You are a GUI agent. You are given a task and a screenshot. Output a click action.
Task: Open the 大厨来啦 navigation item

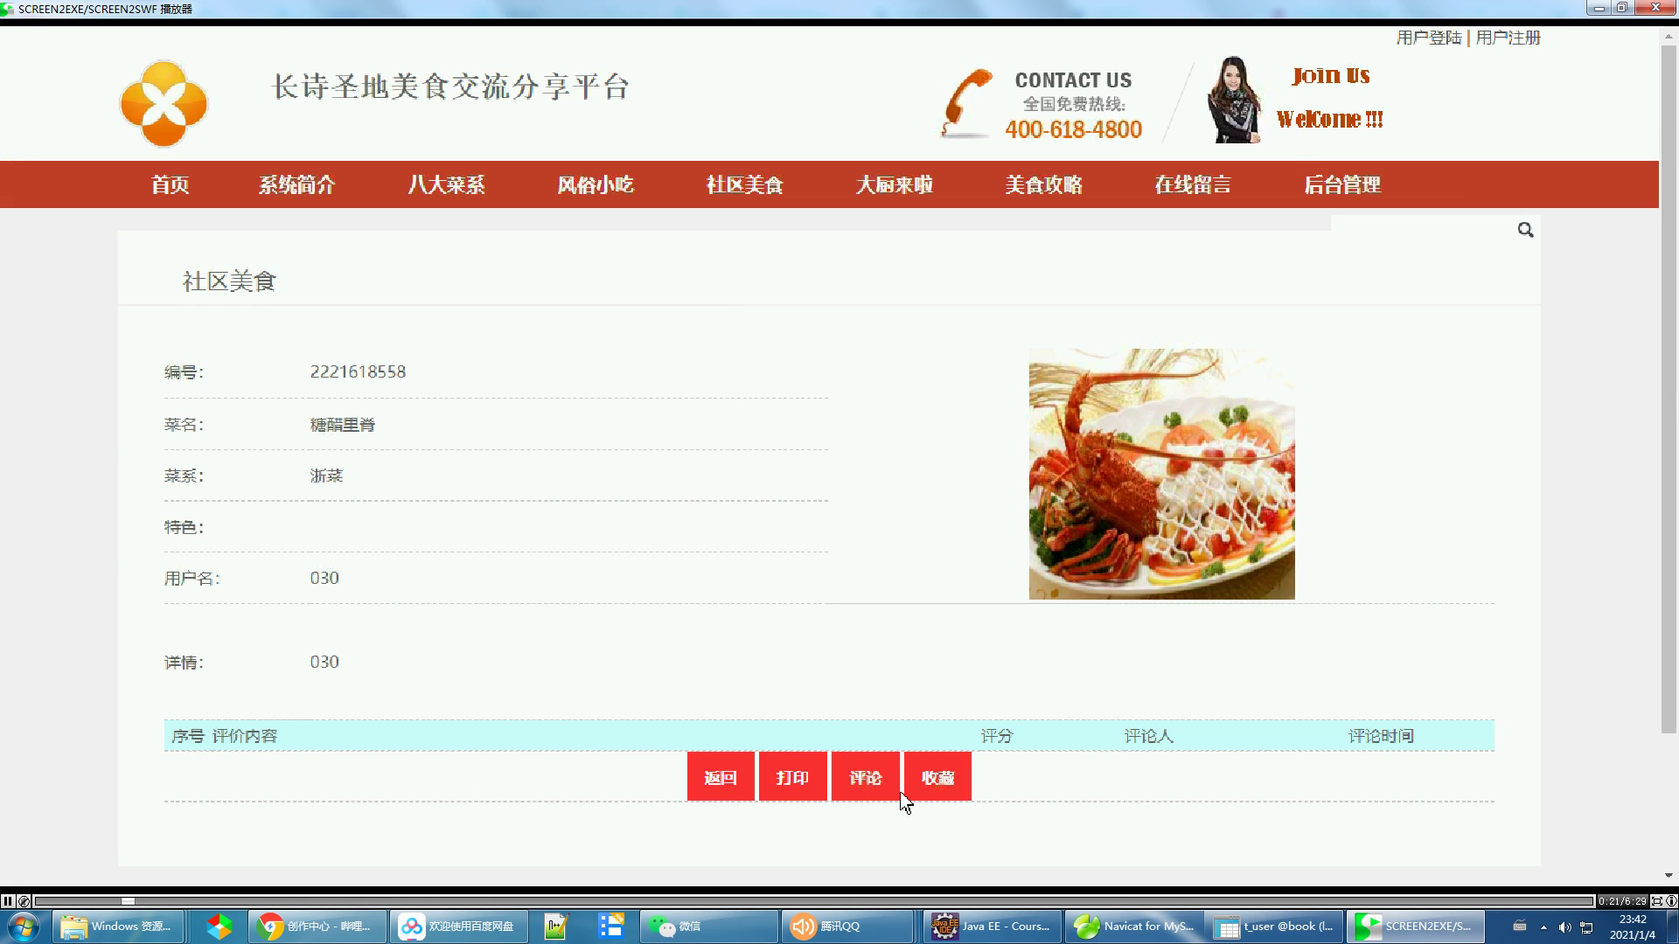895,184
